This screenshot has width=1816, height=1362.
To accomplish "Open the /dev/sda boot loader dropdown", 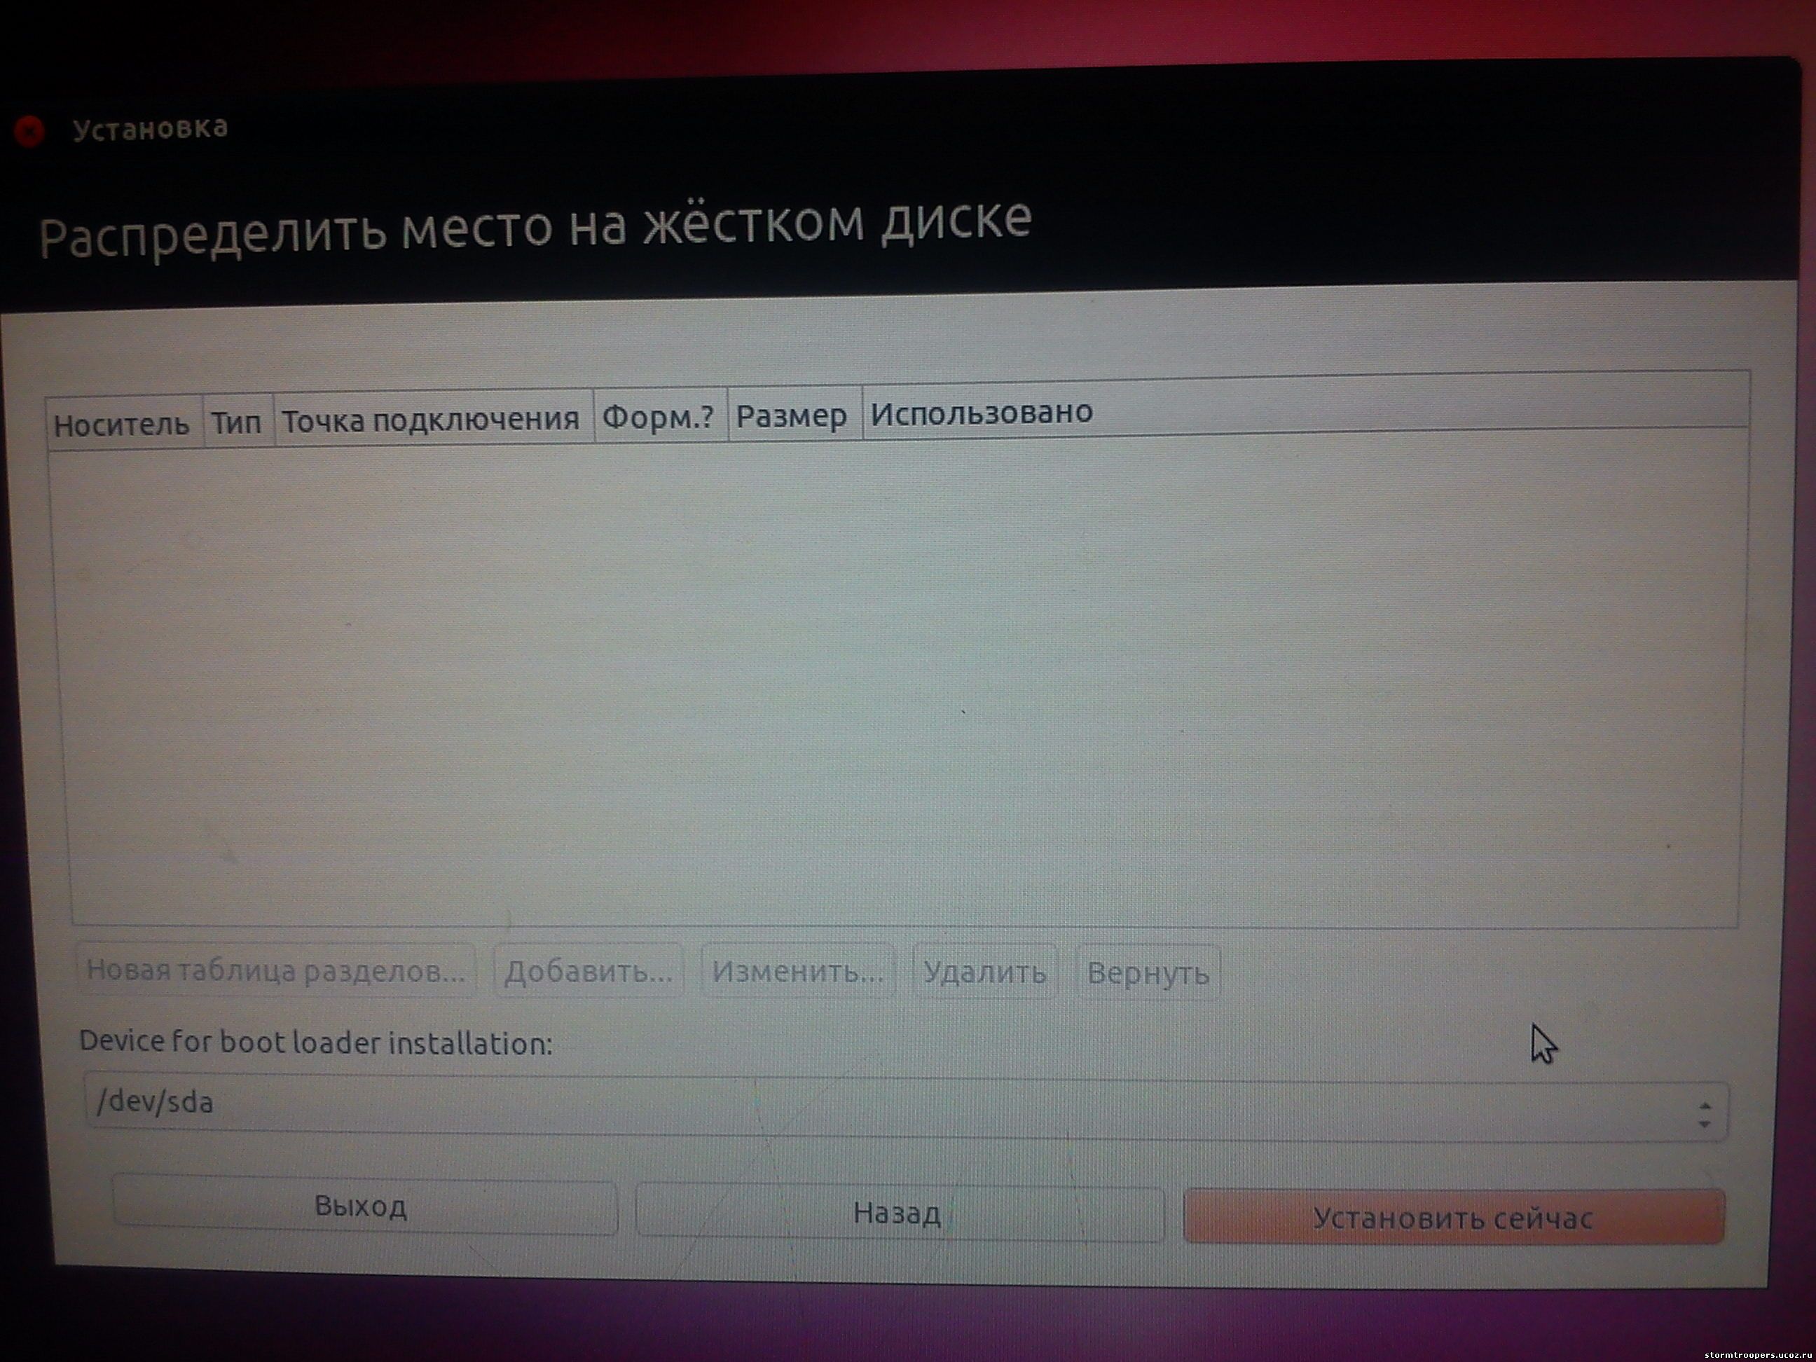I will 907,1108.
